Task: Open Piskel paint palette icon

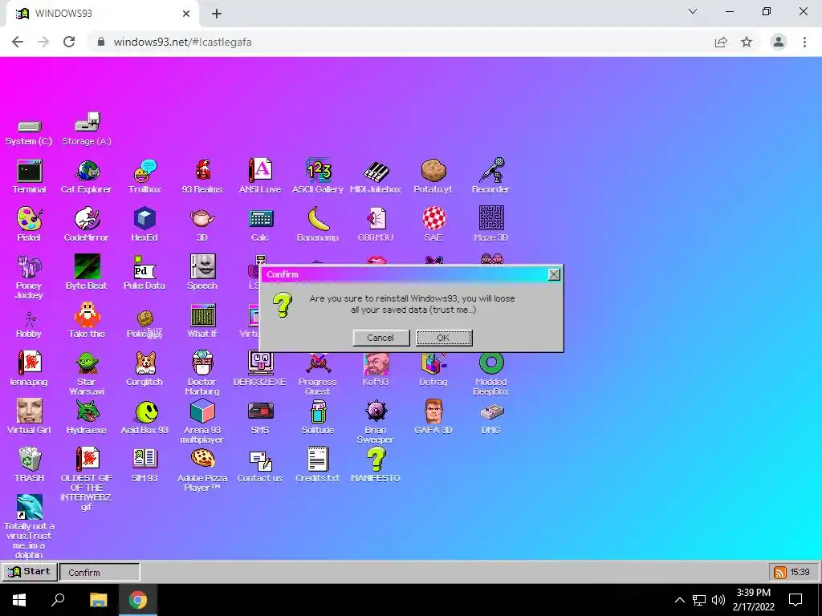Action: (30, 219)
